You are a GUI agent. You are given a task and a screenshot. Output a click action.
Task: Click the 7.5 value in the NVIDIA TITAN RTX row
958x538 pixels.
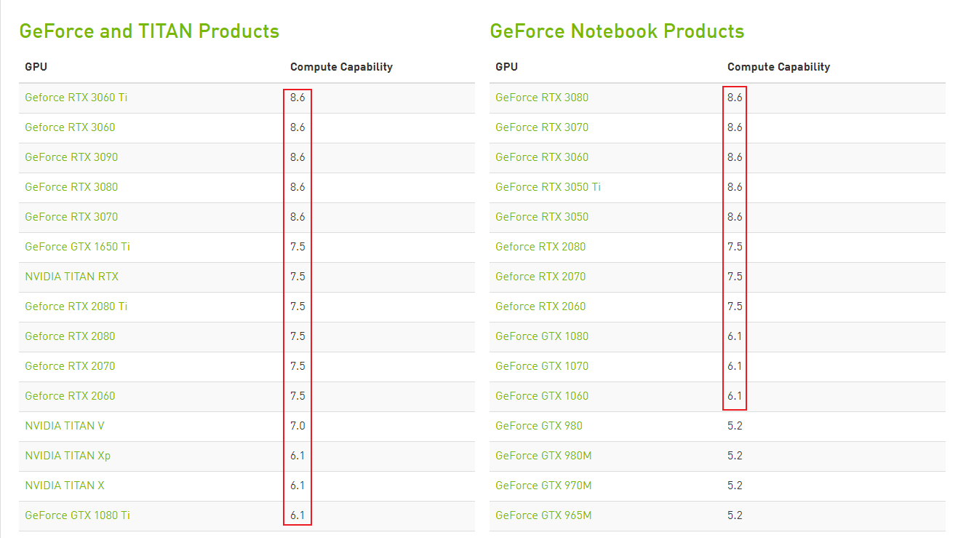pyautogui.click(x=298, y=277)
